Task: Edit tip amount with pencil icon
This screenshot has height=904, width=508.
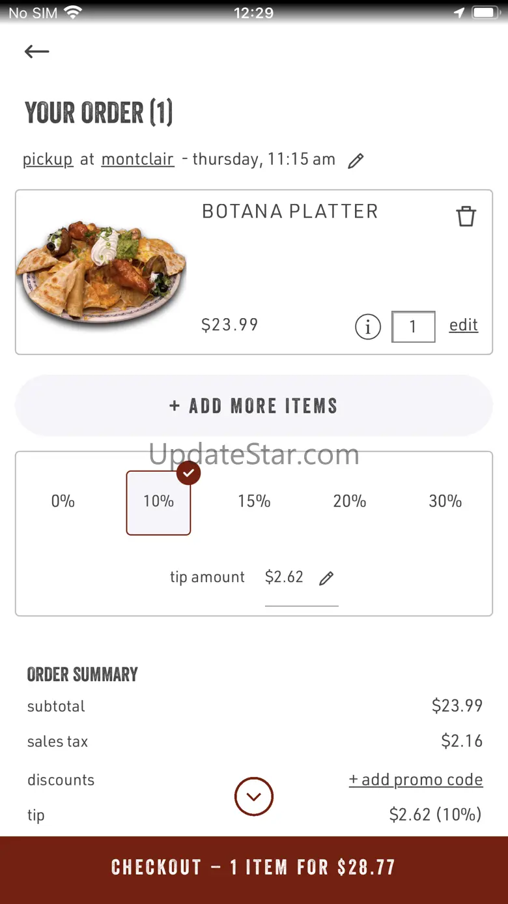Action: pyautogui.click(x=326, y=578)
